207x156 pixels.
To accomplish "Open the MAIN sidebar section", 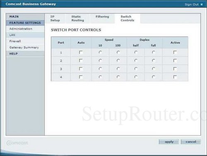I will [25, 17].
